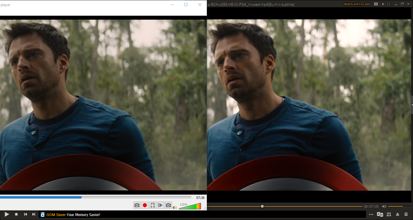
Task: Click the eject open-file button
Action: click(x=398, y=215)
